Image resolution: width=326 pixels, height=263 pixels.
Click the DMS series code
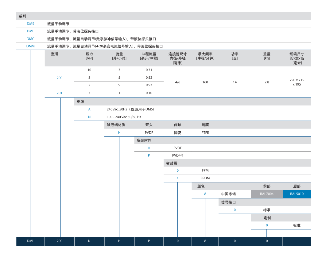[30, 24]
